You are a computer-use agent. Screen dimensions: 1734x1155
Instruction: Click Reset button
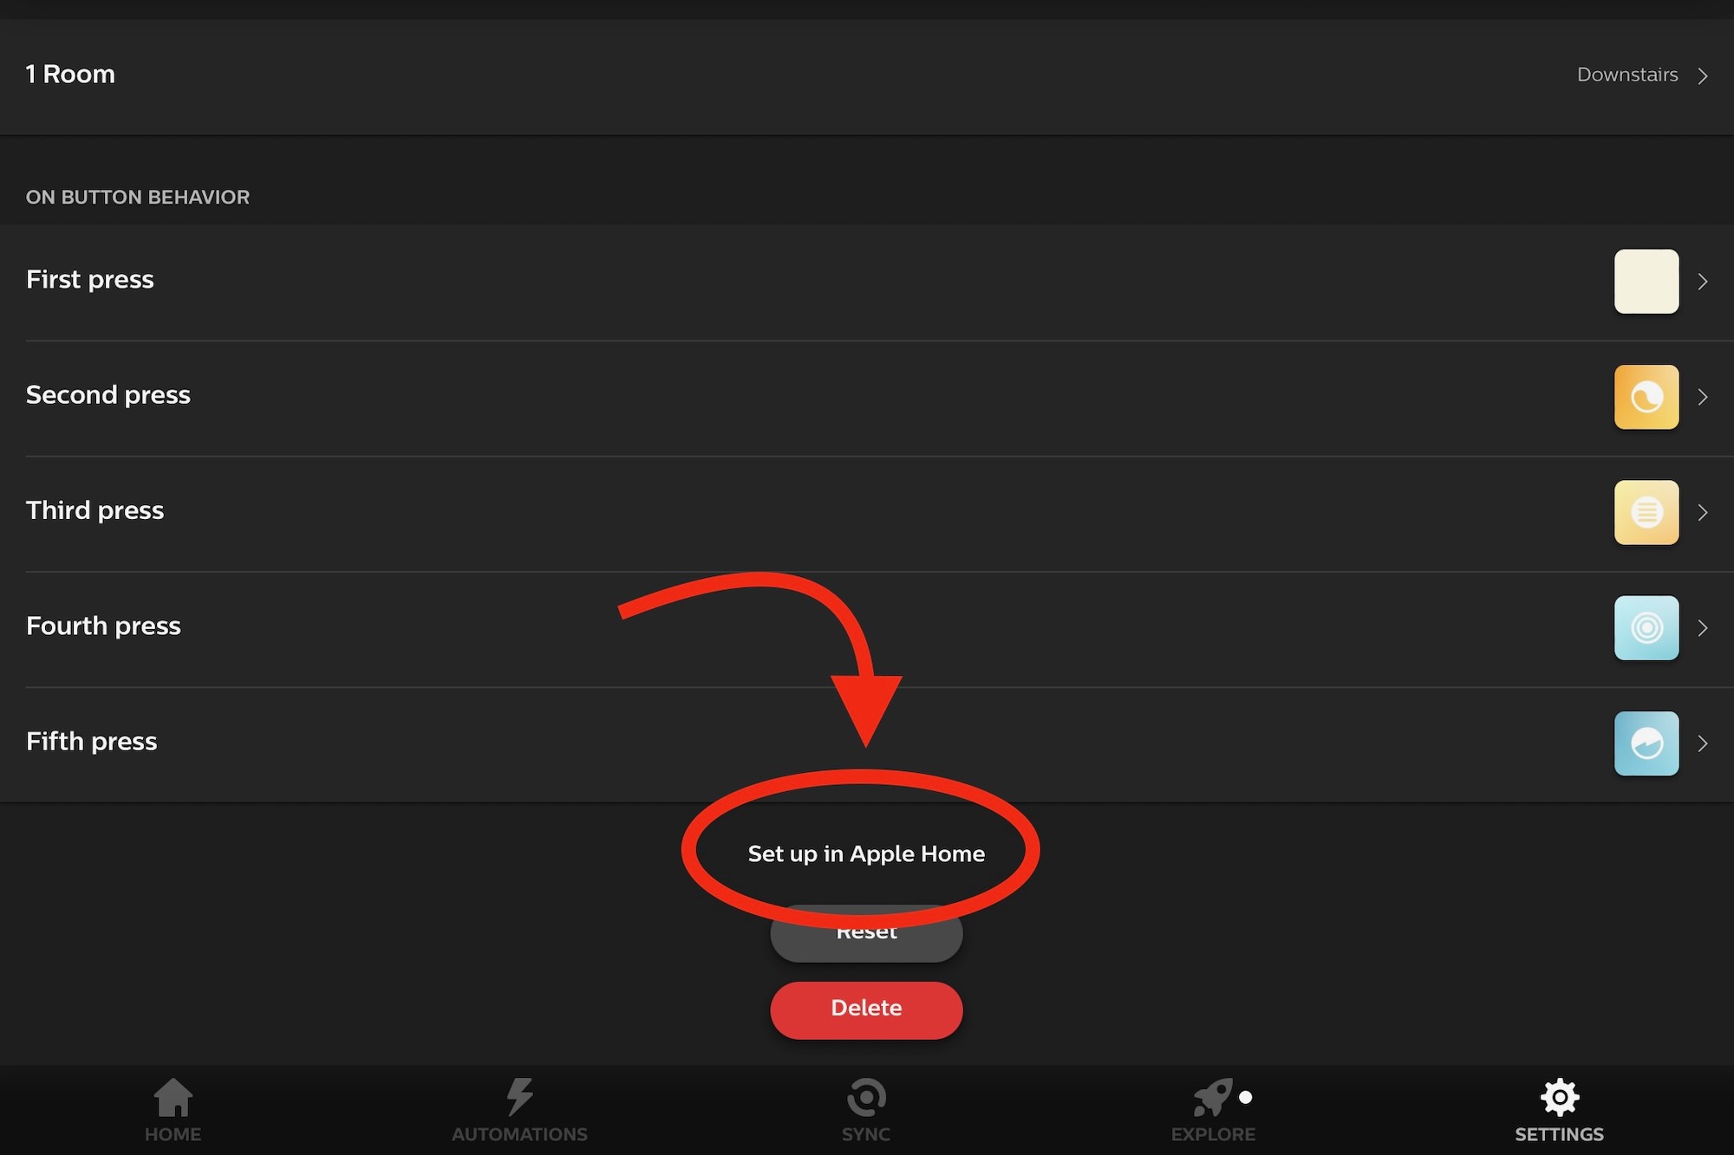(866, 931)
